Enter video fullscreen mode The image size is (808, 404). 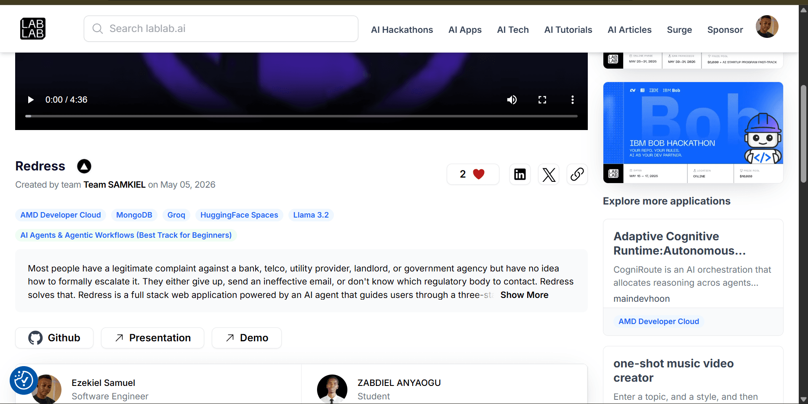(x=542, y=100)
